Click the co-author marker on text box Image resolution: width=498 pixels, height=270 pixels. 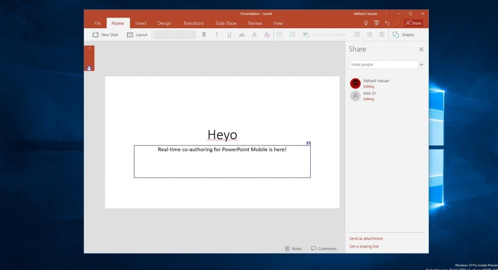308,143
